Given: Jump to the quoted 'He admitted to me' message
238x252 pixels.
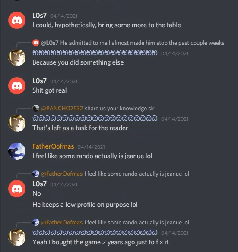Looking at the screenshot, I should pos(142,43).
